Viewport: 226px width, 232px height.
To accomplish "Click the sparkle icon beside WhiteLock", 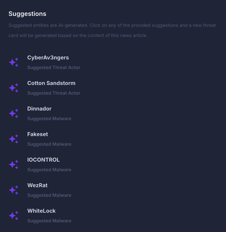I will point(14,215).
